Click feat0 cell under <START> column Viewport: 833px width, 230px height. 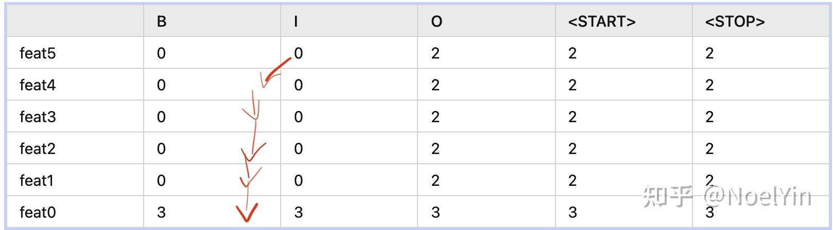click(572, 213)
